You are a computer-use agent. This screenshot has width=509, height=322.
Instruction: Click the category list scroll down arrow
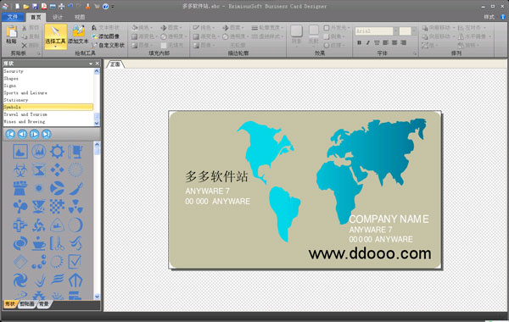pos(97,123)
